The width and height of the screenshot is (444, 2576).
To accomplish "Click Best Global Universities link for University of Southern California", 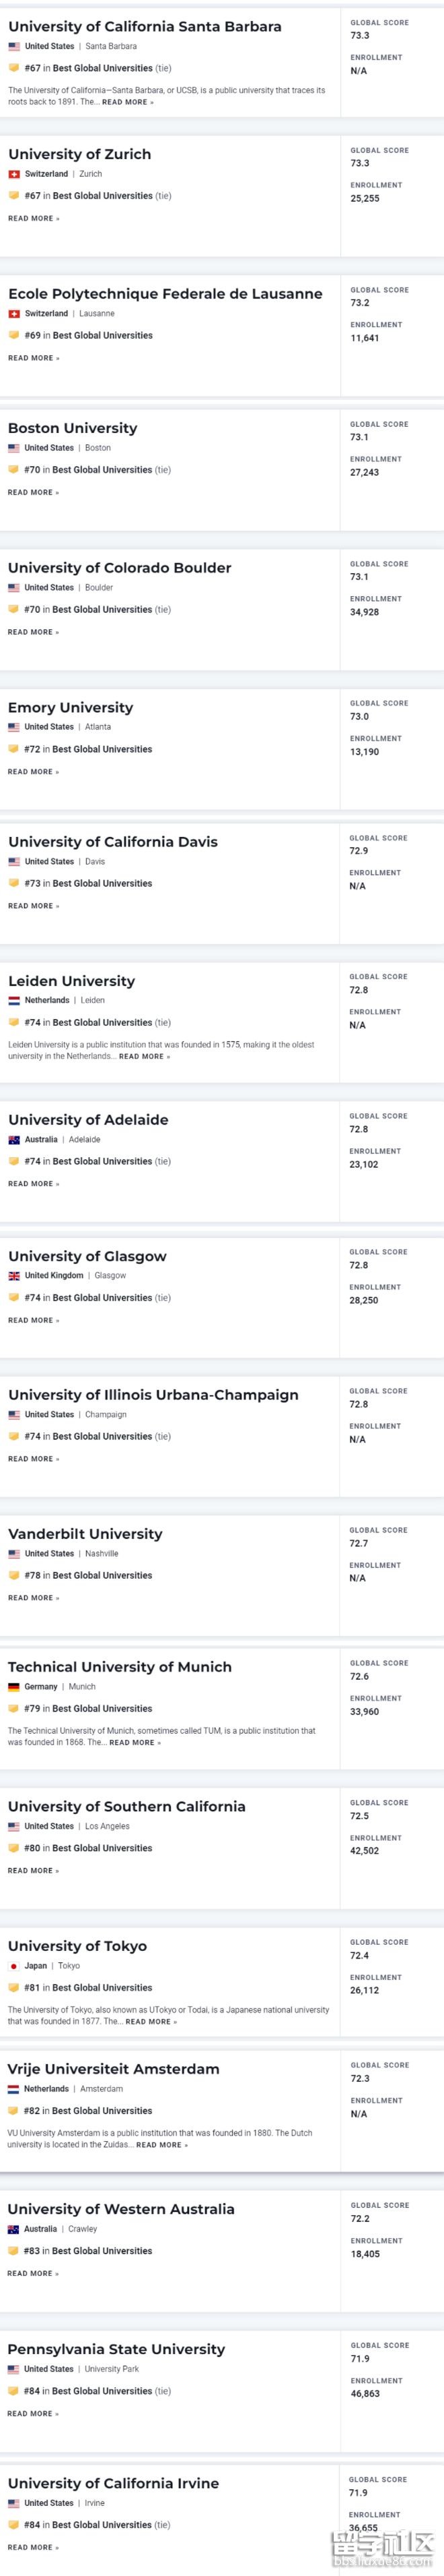I will (102, 1848).
